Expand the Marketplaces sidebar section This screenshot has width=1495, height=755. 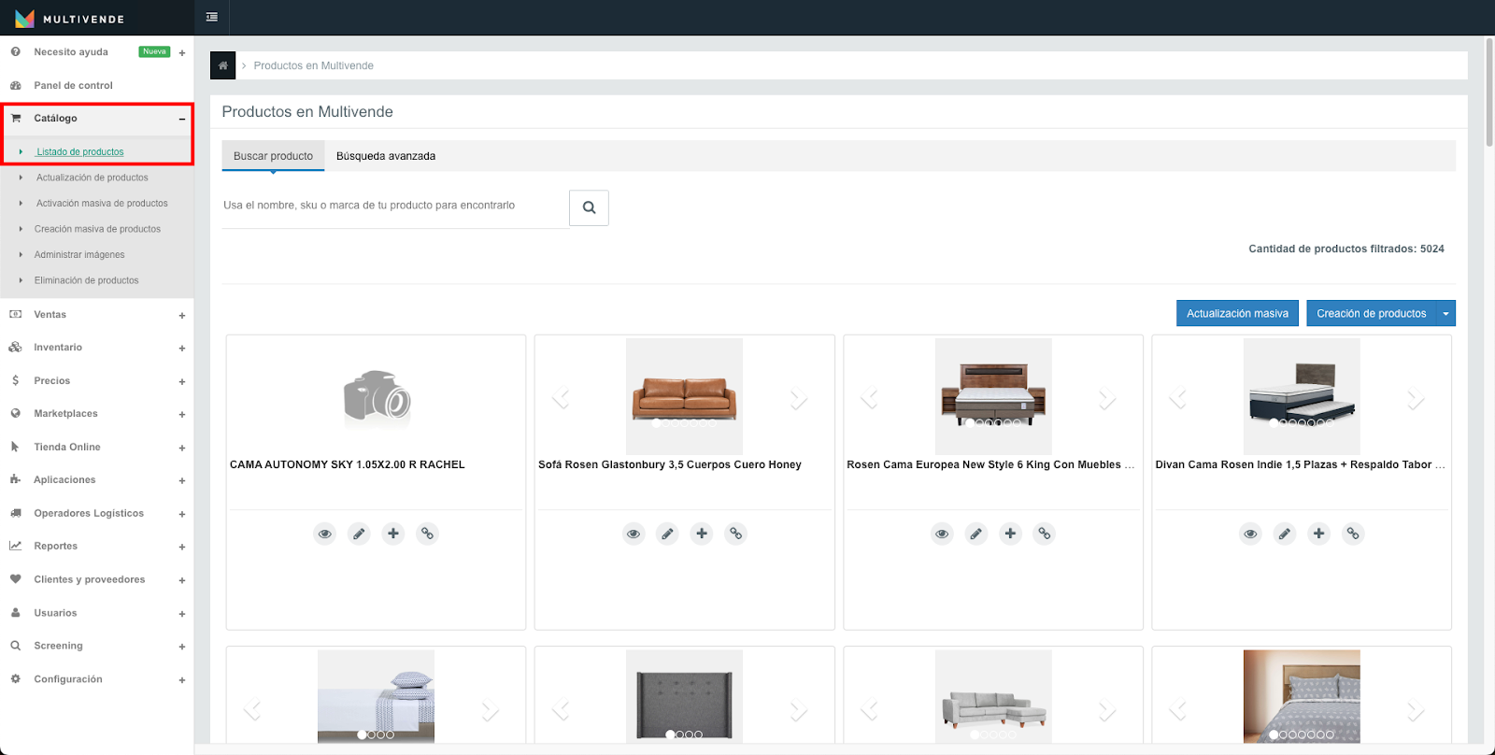[182, 415]
